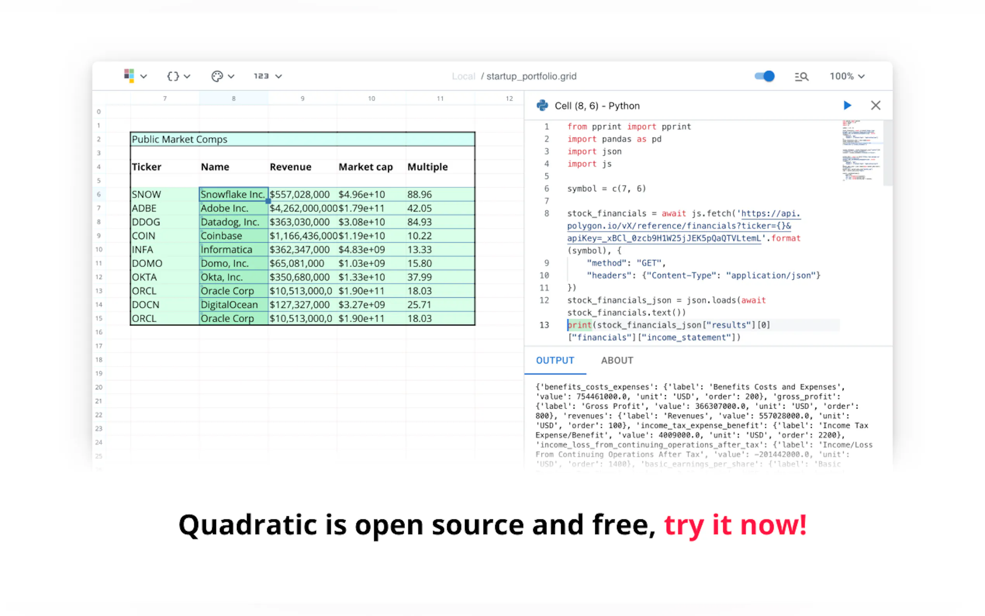Click the code minimap preview
985x616 pixels.
click(861, 150)
